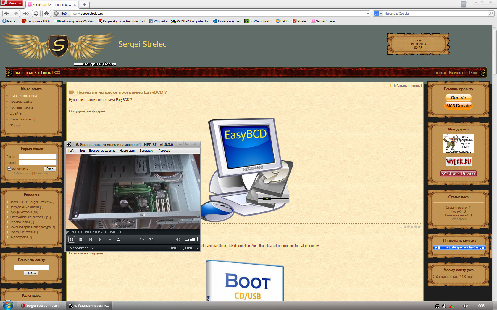Open the Закладки menu in MPC-BE
This screenshot has height=310, width=497.
147,151
